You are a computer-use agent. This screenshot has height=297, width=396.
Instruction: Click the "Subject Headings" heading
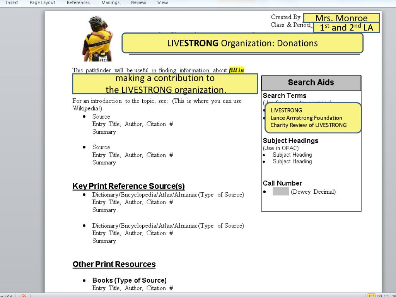[290, 141]
